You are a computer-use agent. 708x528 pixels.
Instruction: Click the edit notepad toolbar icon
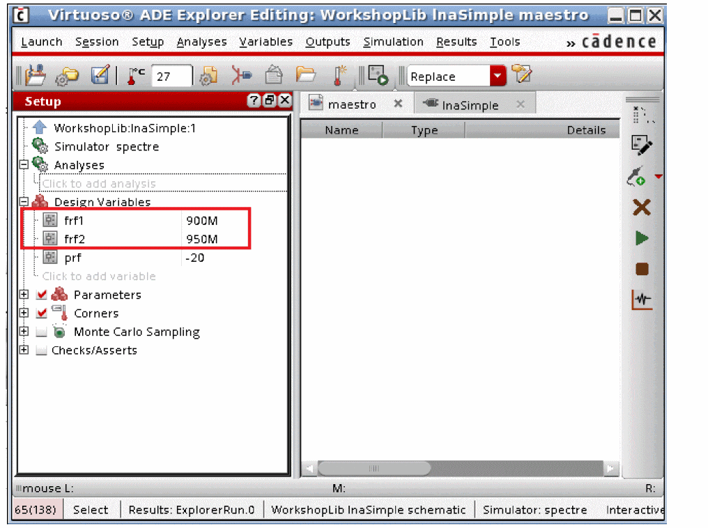coord(100,75)
